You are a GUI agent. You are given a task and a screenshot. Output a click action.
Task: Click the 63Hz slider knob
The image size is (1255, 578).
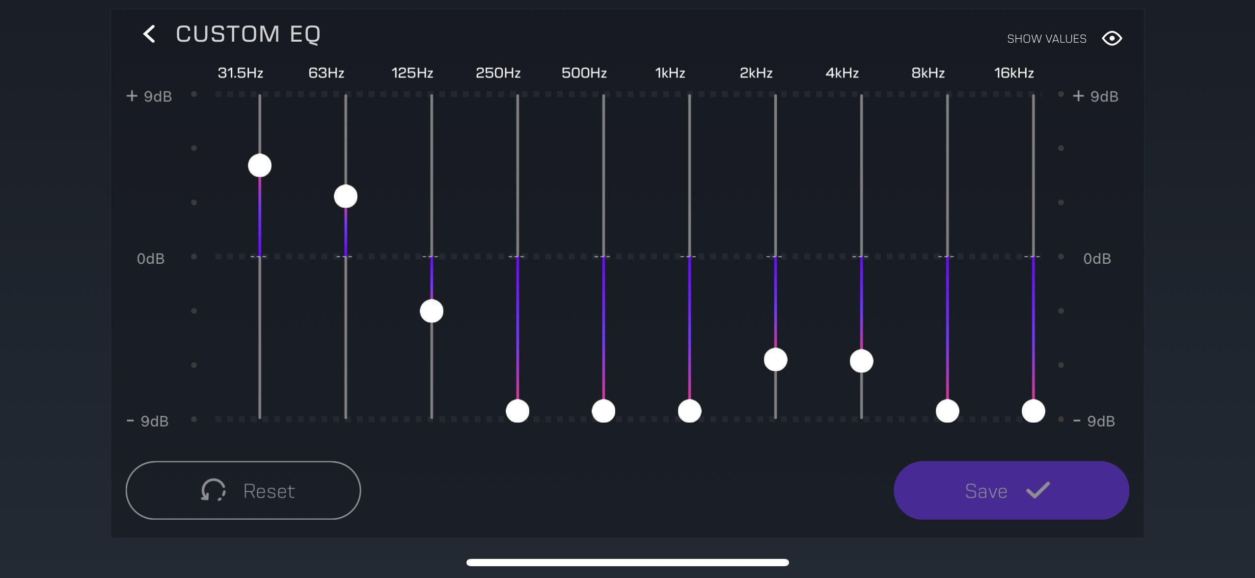click(x=346, y=197)
